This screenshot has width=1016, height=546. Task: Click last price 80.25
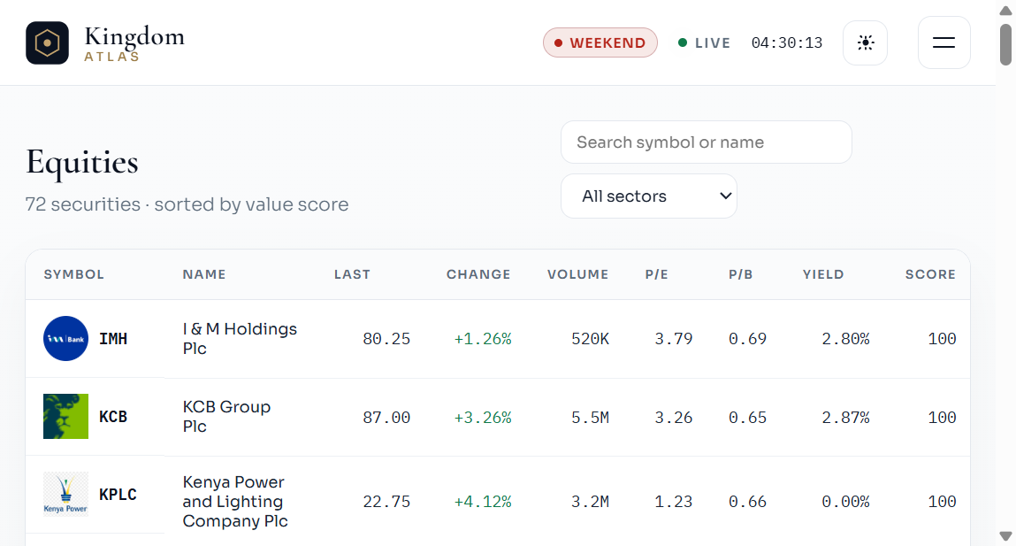[386, 339]
